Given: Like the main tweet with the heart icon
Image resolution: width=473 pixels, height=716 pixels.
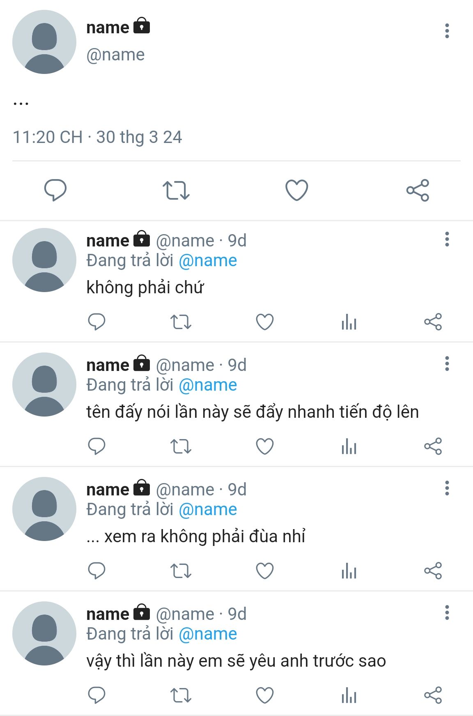Looking at the screenshot, I should coord(296,190).
